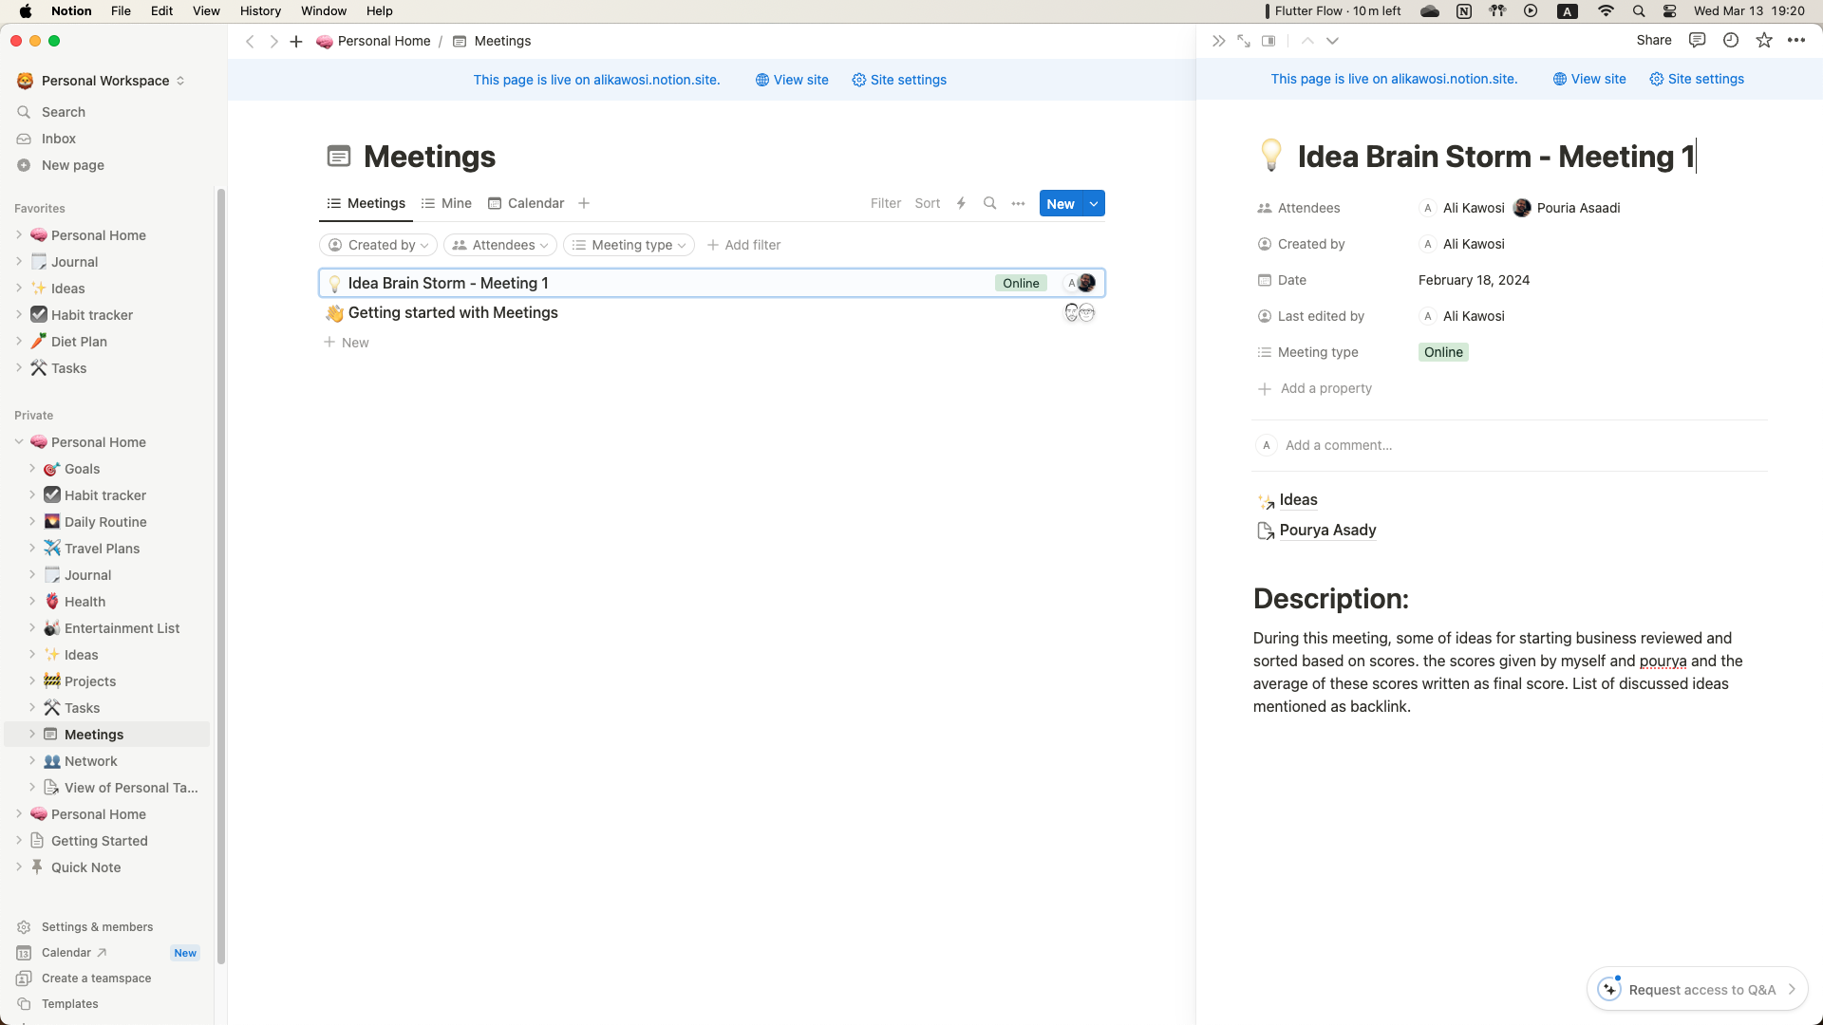Open the Created by filter dropdown
This screenshot has width=1823, height=1025.
pos(378,245)
